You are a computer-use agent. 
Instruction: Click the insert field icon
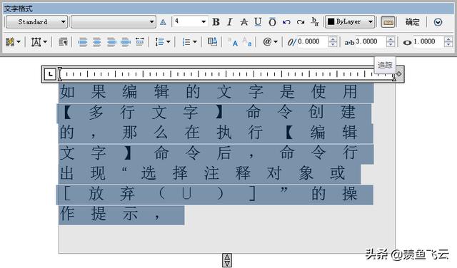[x=213, y=42]
